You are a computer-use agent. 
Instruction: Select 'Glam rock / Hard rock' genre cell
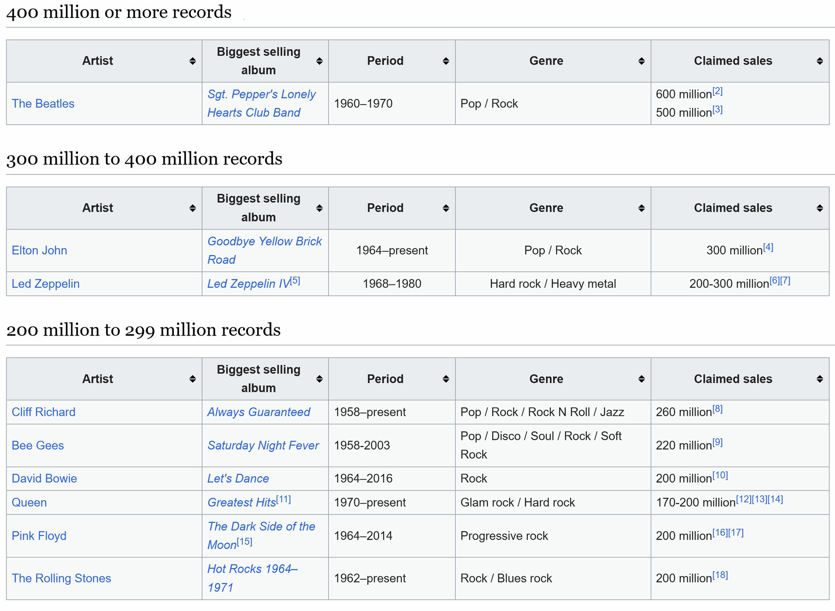(x=553, y=503)
